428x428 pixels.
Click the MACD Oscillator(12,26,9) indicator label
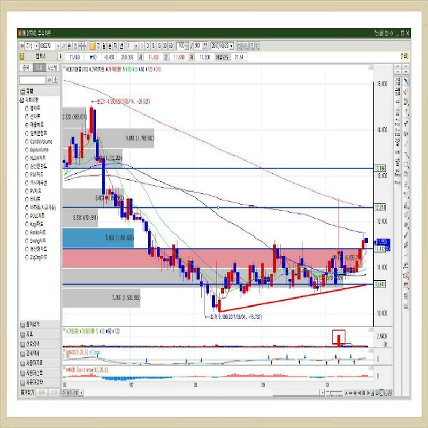click(87, 370)
